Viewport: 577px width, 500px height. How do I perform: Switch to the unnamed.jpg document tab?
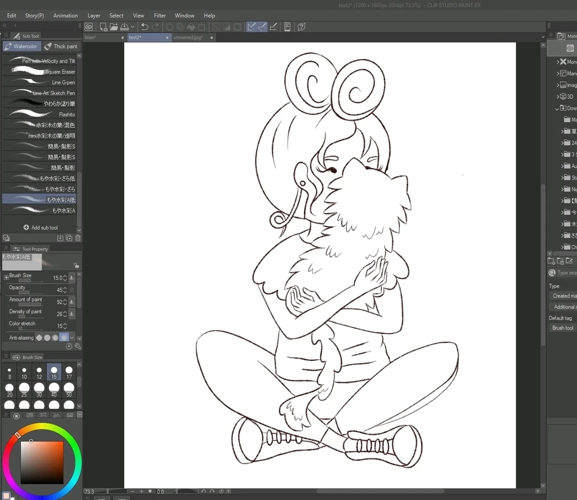click(x=188, y=38)
